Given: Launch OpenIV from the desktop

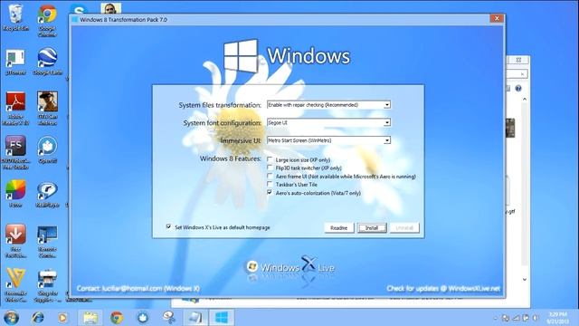Looking at the screenshot, I should (47, 150).
